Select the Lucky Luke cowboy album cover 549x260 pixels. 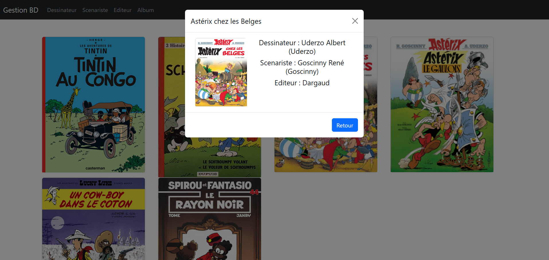[94, 219]
